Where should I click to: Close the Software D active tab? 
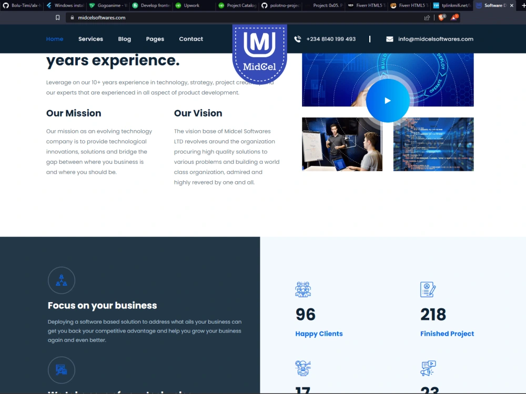click(x=512, y=5)
